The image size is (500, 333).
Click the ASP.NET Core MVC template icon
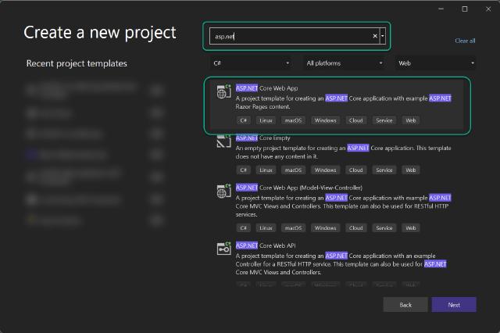(x=223, y=192)
